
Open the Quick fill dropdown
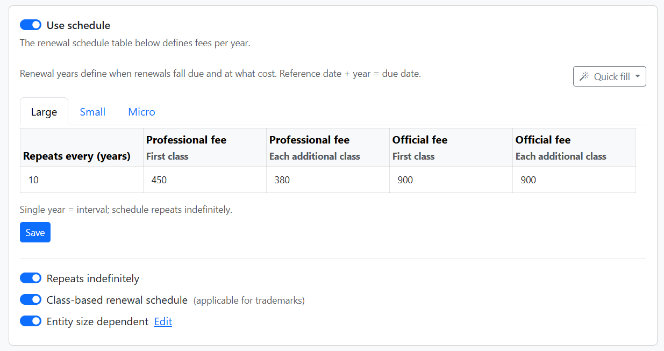point(609,76)
